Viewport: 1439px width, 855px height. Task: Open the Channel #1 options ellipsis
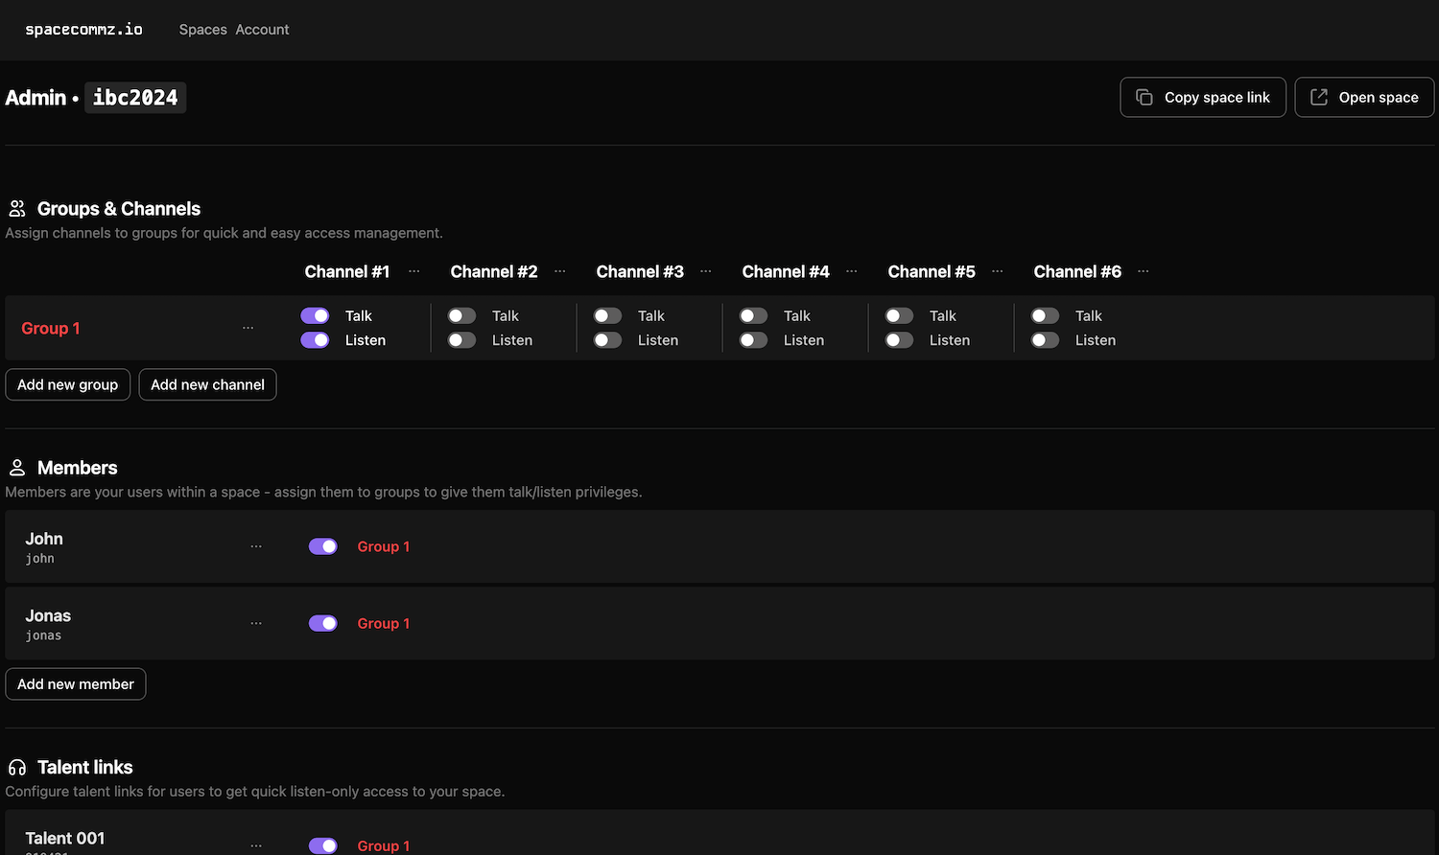pos(414,271)
